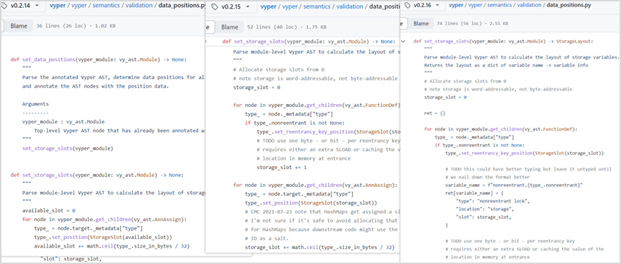Click 'storage_slot = 0' line in v0.2.15 panel

[x=257, y=87]
